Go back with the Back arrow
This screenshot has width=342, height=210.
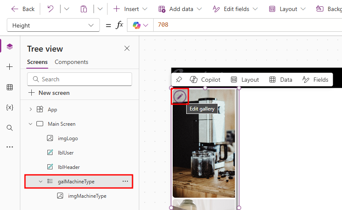23,9
